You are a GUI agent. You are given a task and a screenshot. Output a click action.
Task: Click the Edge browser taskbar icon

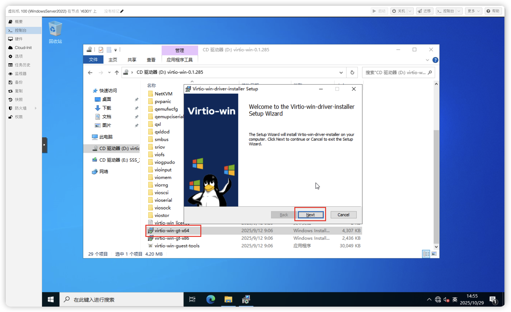[x=211, y=299]
